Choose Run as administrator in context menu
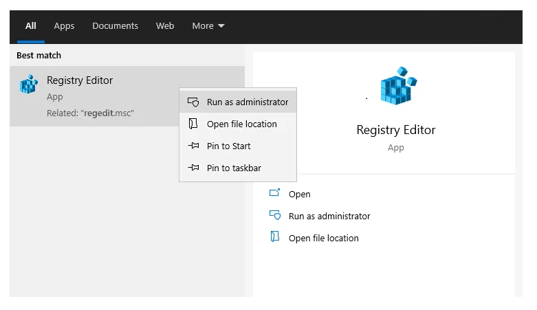Image resolution: width=537 pixels, height=310 pixels. [238, 102]
